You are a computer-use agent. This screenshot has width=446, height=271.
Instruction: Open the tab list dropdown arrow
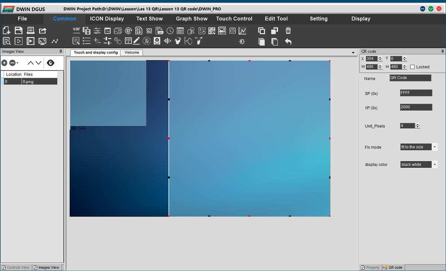coord(353,53)
